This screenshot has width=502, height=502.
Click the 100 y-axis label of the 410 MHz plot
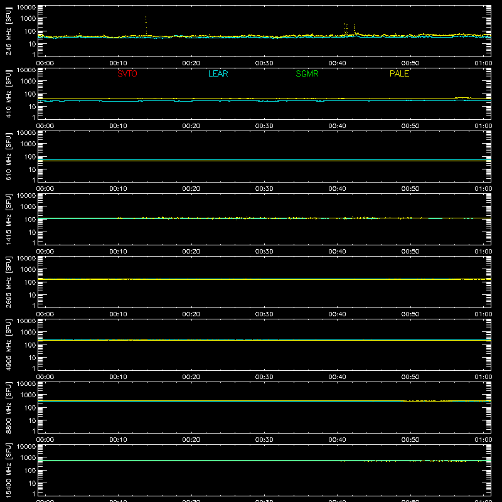(30, 94)
